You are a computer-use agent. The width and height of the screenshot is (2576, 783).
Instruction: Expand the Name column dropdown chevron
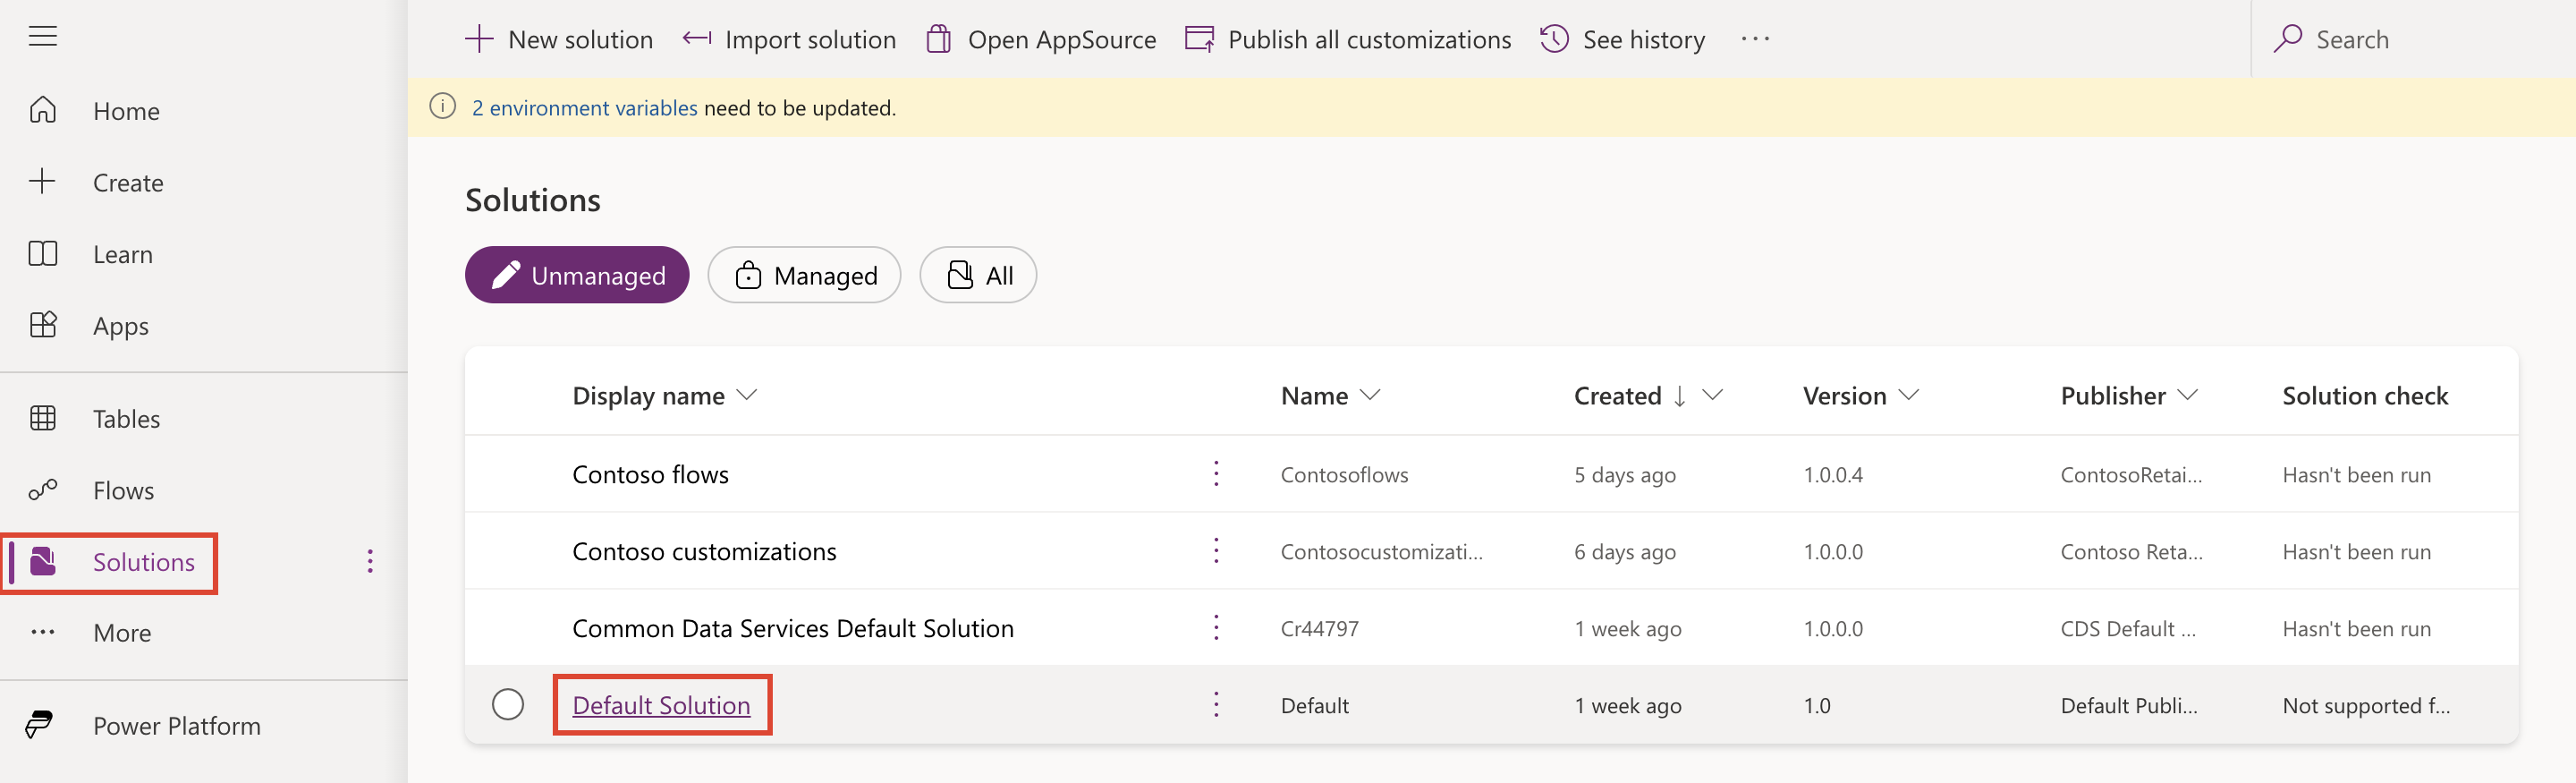1370,396
